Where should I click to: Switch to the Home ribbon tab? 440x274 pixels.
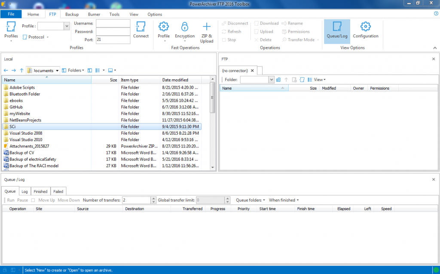coord(33,14)
